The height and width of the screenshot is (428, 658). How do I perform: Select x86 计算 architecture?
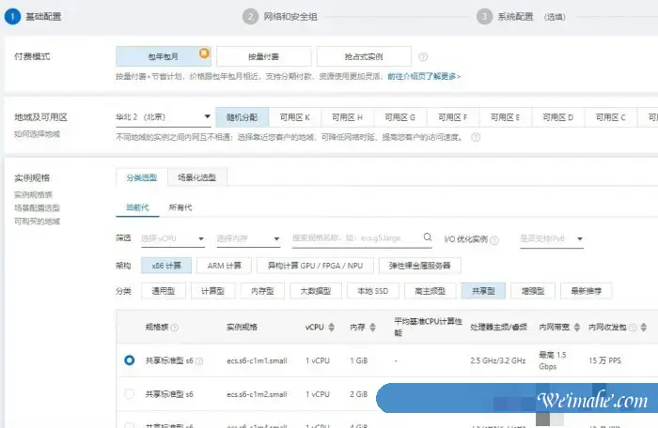(x=166, y=266)
